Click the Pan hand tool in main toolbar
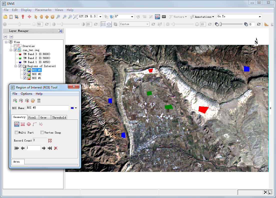Image resolution: width=276 pixels, height=198 pixels. (41, 17)
